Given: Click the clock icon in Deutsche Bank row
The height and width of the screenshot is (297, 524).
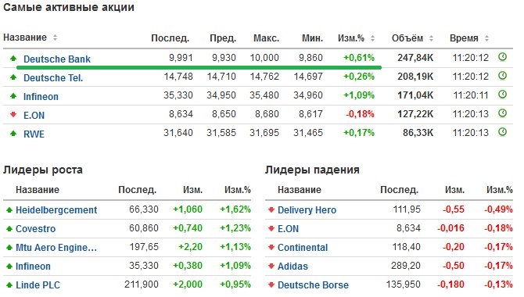Looking at the screenshot, I should tap(502, 57).
